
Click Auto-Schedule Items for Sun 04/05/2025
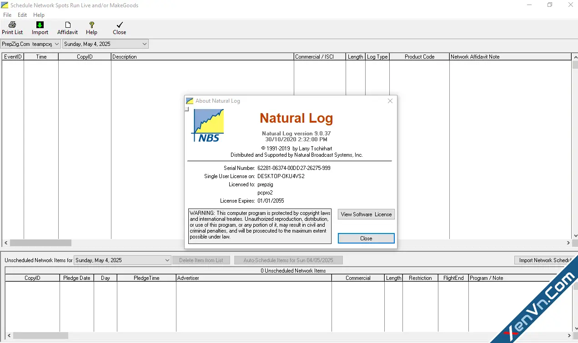click(288, 260)
